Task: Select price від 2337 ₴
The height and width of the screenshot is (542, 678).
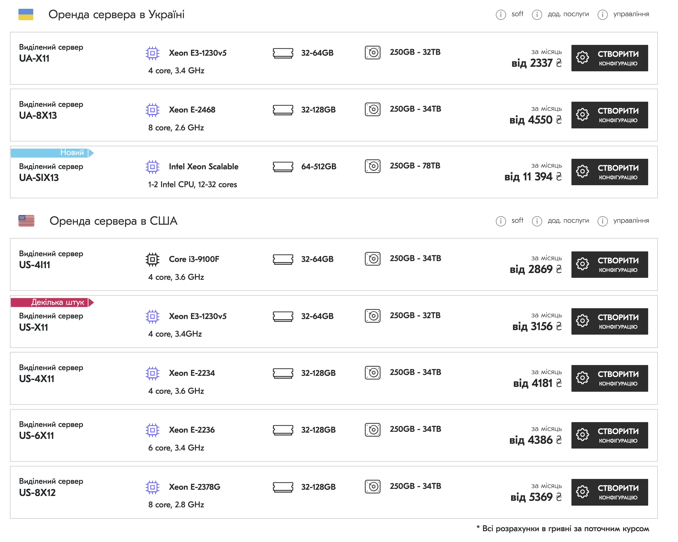Action: (536, 63)
